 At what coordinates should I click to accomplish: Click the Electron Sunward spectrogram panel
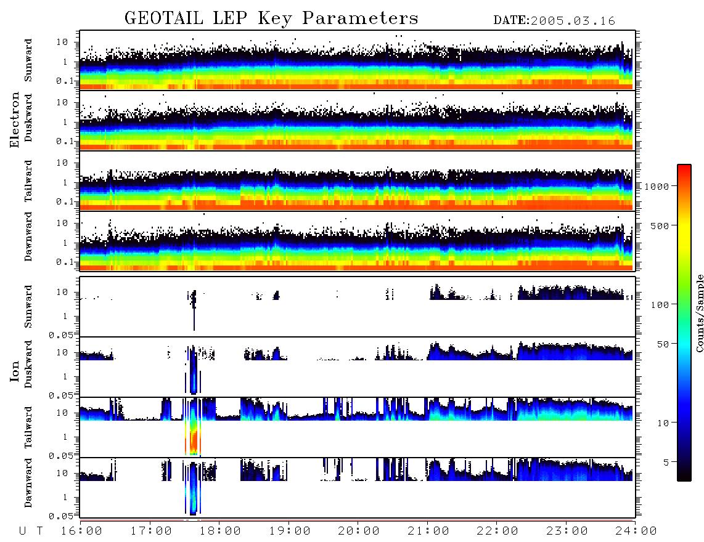pyautogui.click(x=358, y=60)
